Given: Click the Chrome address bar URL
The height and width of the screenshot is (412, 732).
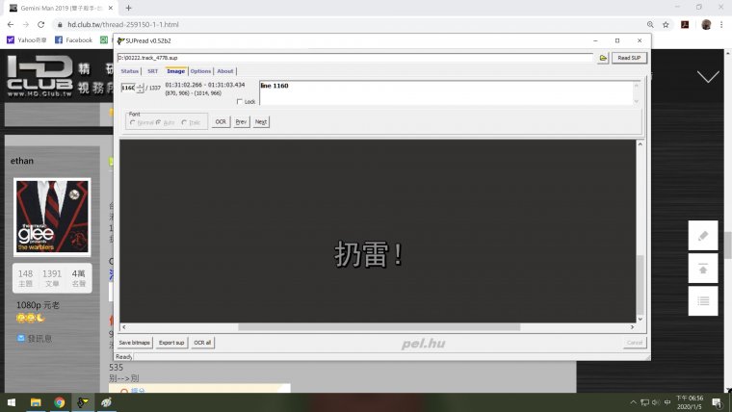Looking at the screenshot, I should point(122,25).
